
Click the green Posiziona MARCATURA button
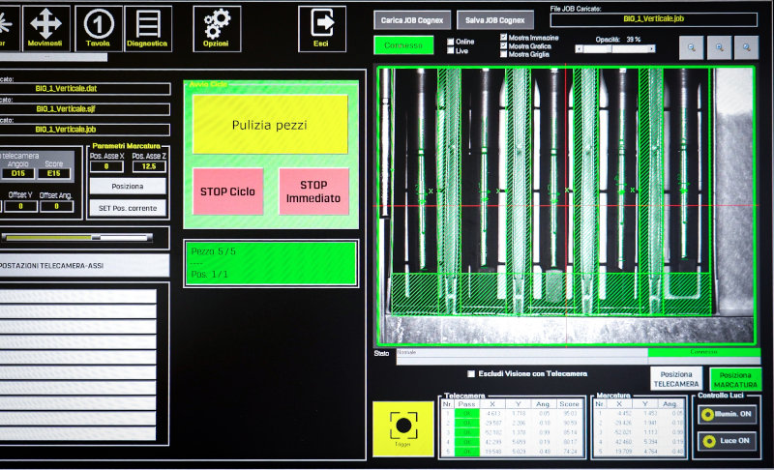[735, 379]
